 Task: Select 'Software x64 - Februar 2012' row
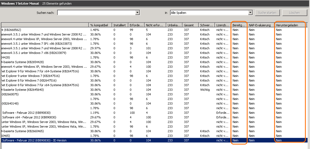[29, 117]
